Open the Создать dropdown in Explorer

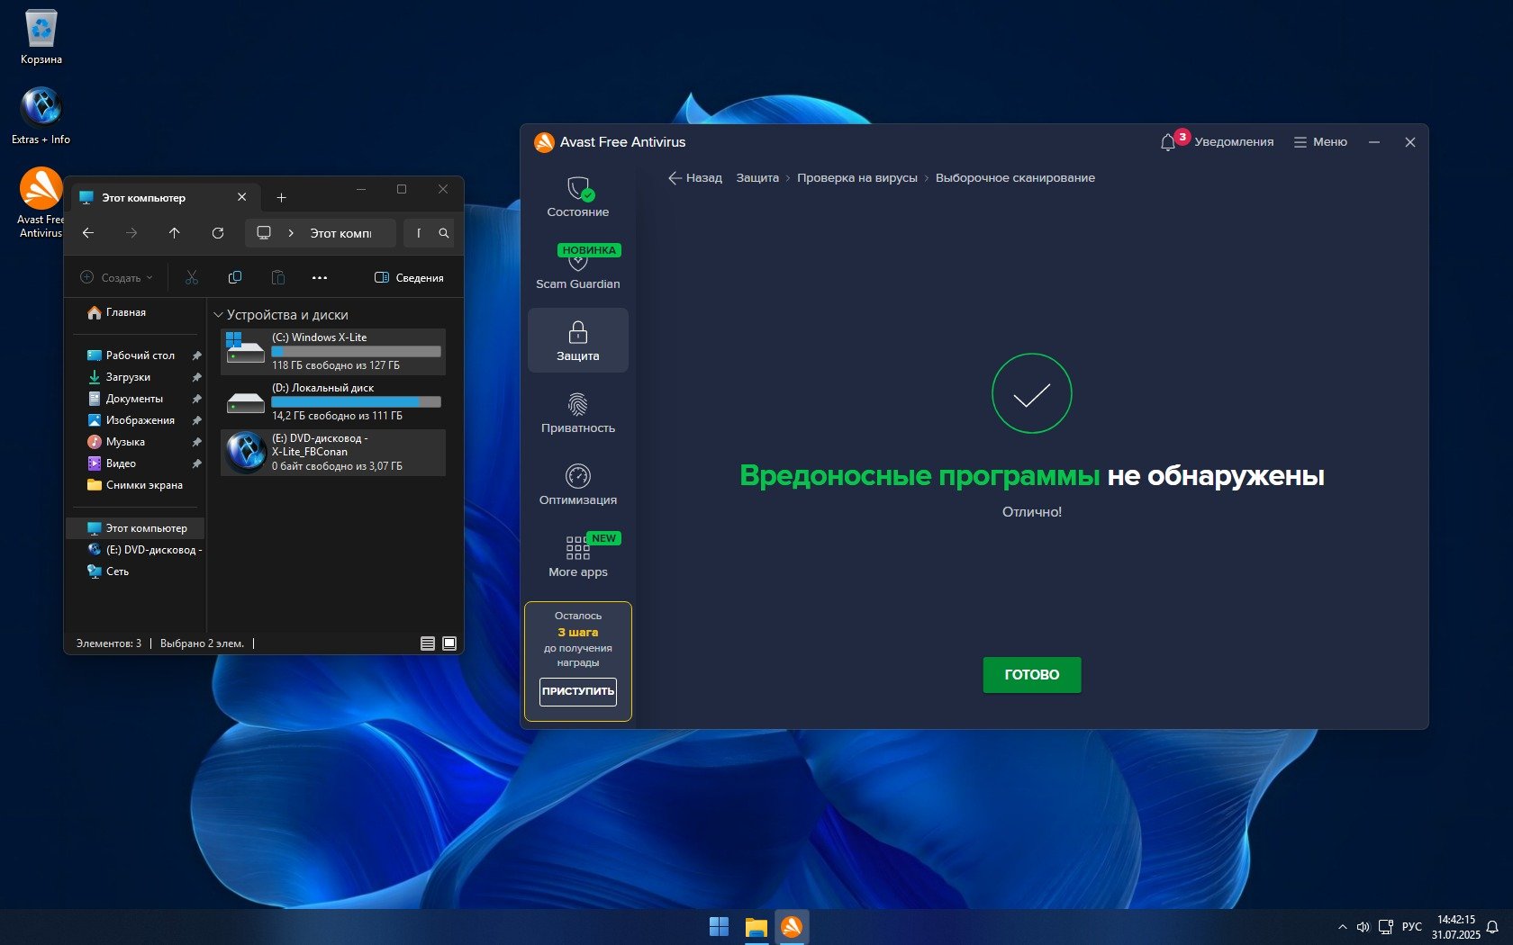pyautogui.click(x=117, y=278)
